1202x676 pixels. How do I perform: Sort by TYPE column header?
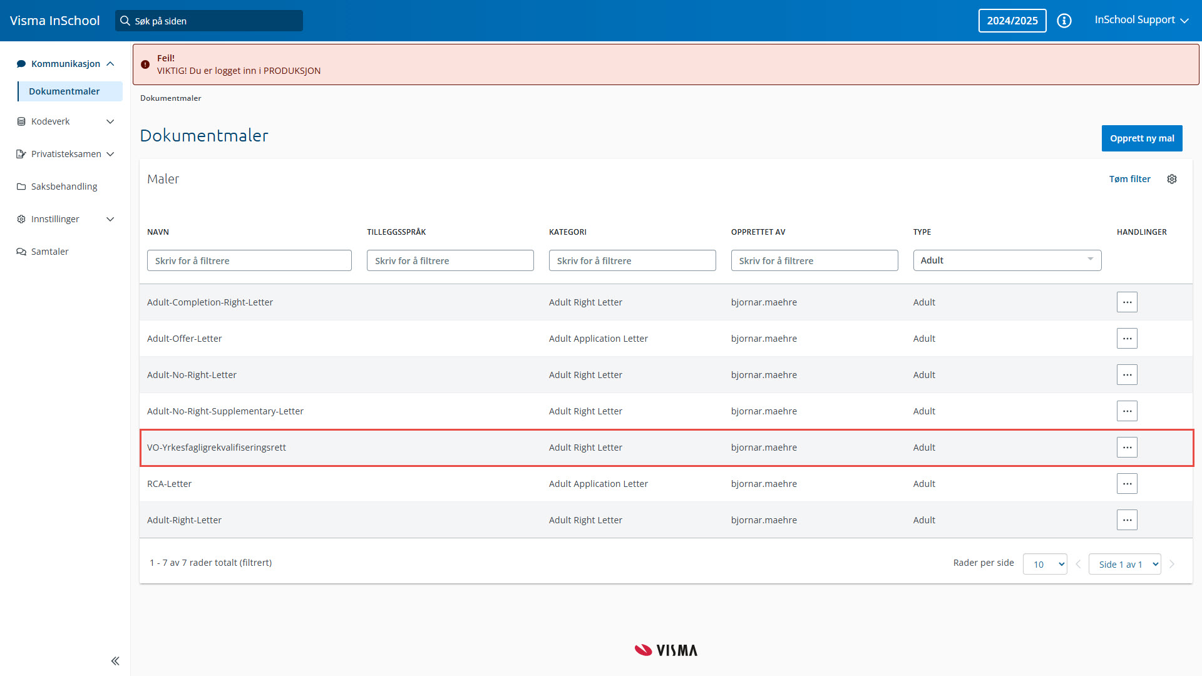coord(922,232)
